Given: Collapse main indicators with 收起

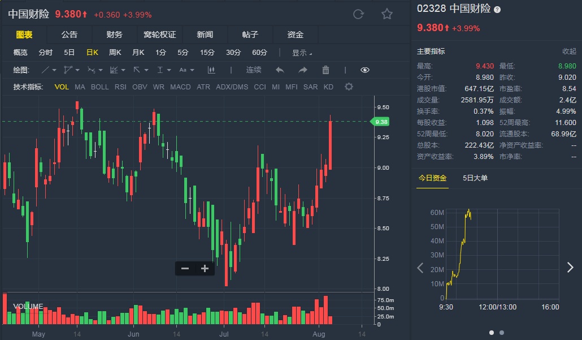Looking at the screenshot, I should (x=569, y=51).
